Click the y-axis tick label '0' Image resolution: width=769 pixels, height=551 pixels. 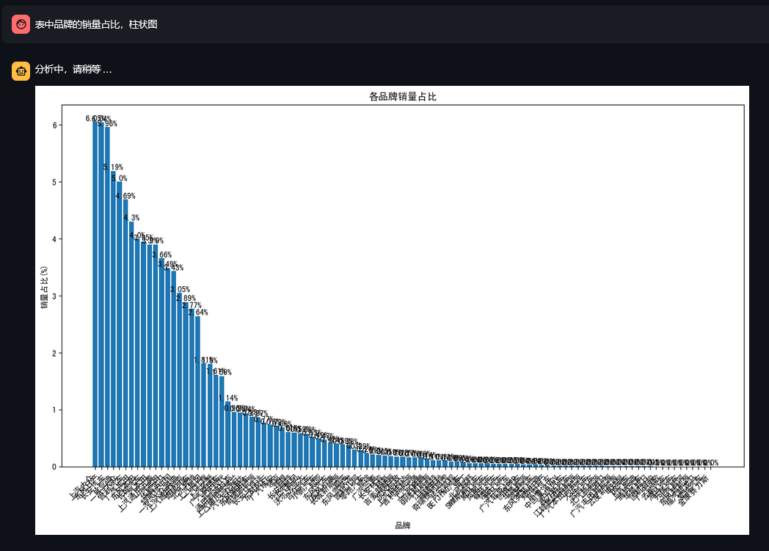click(x=54, y=467)
